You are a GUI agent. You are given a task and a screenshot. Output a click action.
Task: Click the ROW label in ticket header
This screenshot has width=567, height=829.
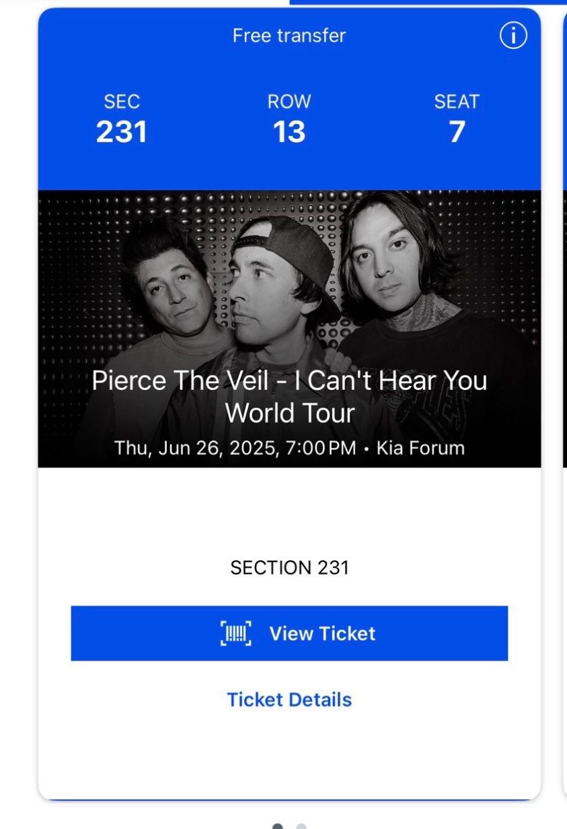pos(289,102)
